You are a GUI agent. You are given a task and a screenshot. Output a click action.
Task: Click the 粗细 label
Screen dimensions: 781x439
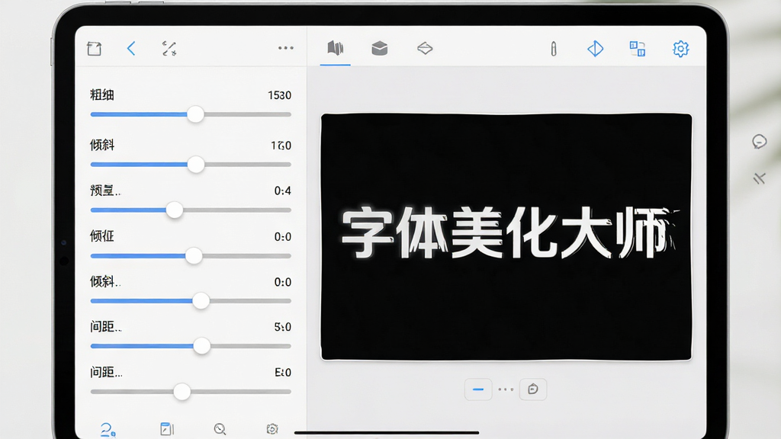point(102,95)
